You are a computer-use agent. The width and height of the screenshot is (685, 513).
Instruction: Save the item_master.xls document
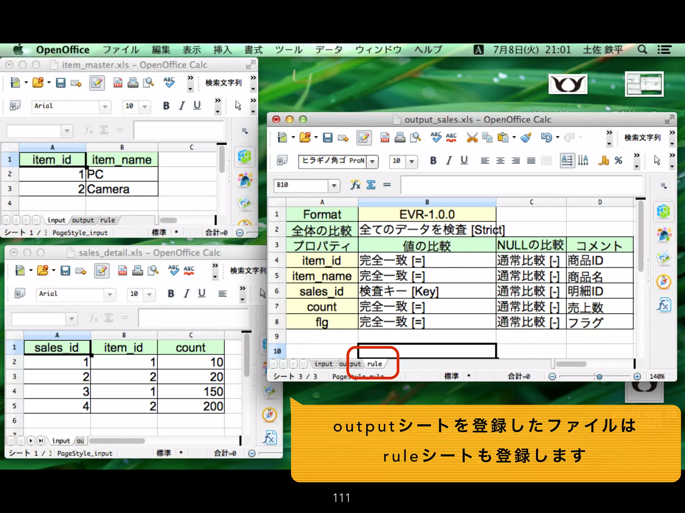tap(61, 83)
